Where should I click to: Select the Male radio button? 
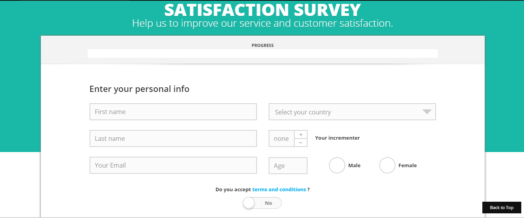point(337,165)
